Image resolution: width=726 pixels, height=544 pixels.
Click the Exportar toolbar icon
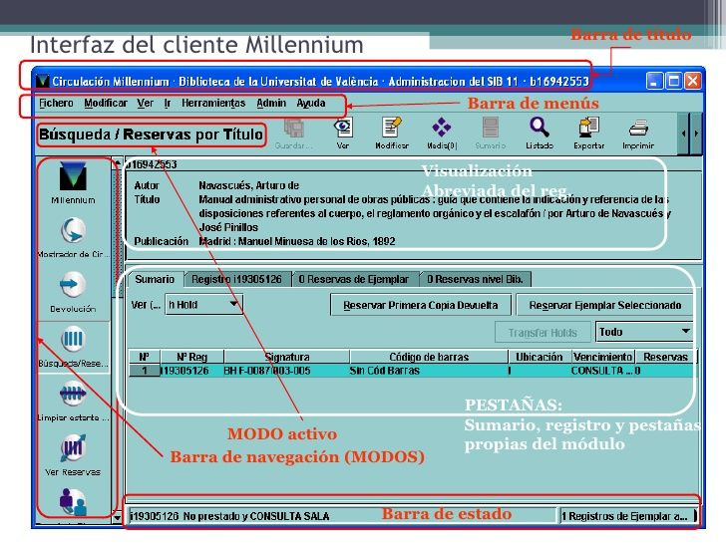point(588,128)
